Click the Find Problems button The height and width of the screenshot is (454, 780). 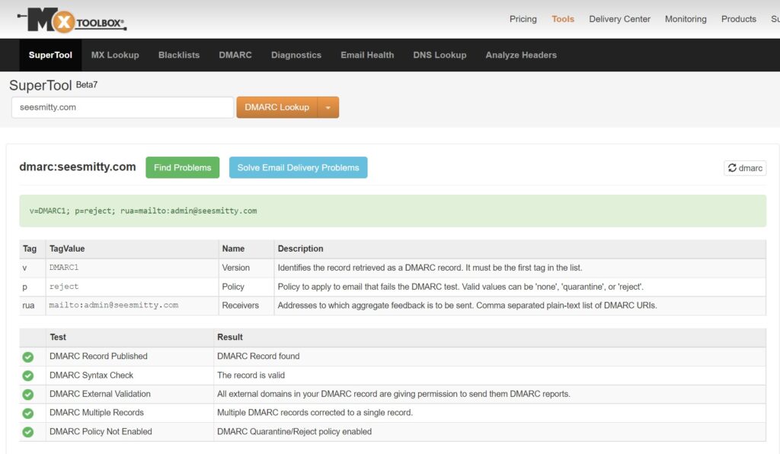click(183, 167)
